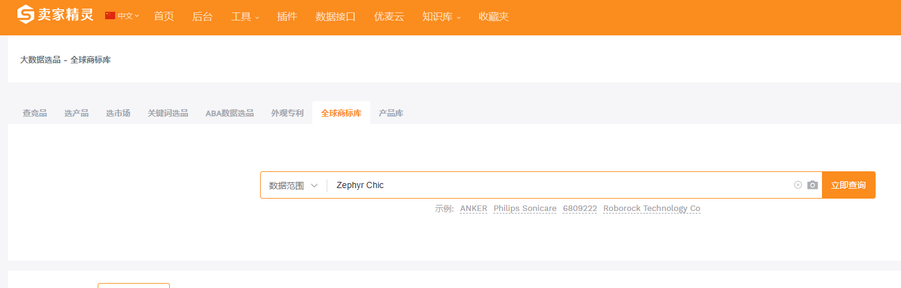
Task: Open the 收藏夹 menu item
Action: (493, 17)
